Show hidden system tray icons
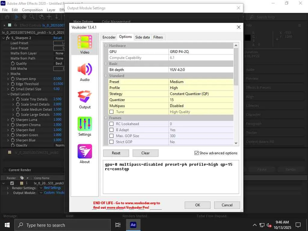308x231 pixels. tap(254, 225)
